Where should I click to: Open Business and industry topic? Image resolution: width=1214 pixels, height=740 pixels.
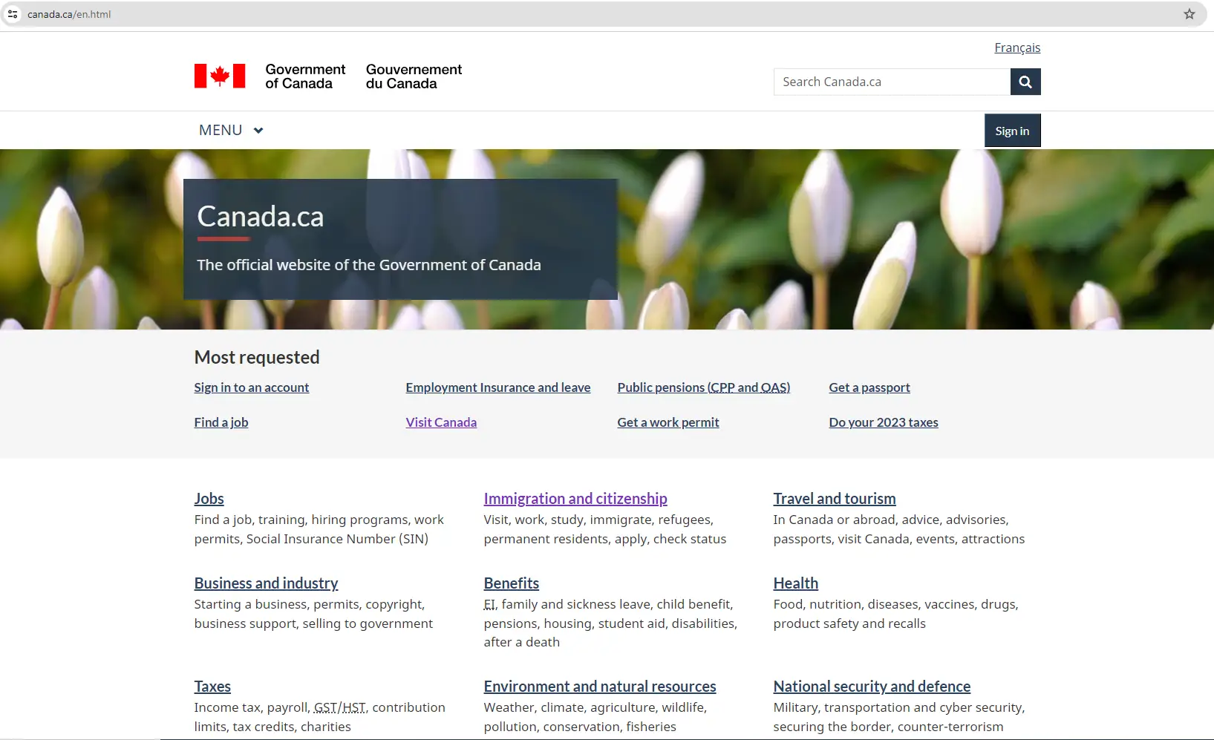pos(266,583)
